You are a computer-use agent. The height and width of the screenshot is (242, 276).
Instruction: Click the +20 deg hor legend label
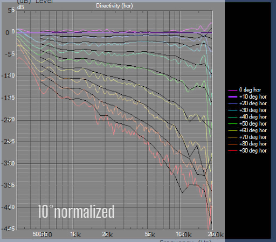(x=253, y=103)
